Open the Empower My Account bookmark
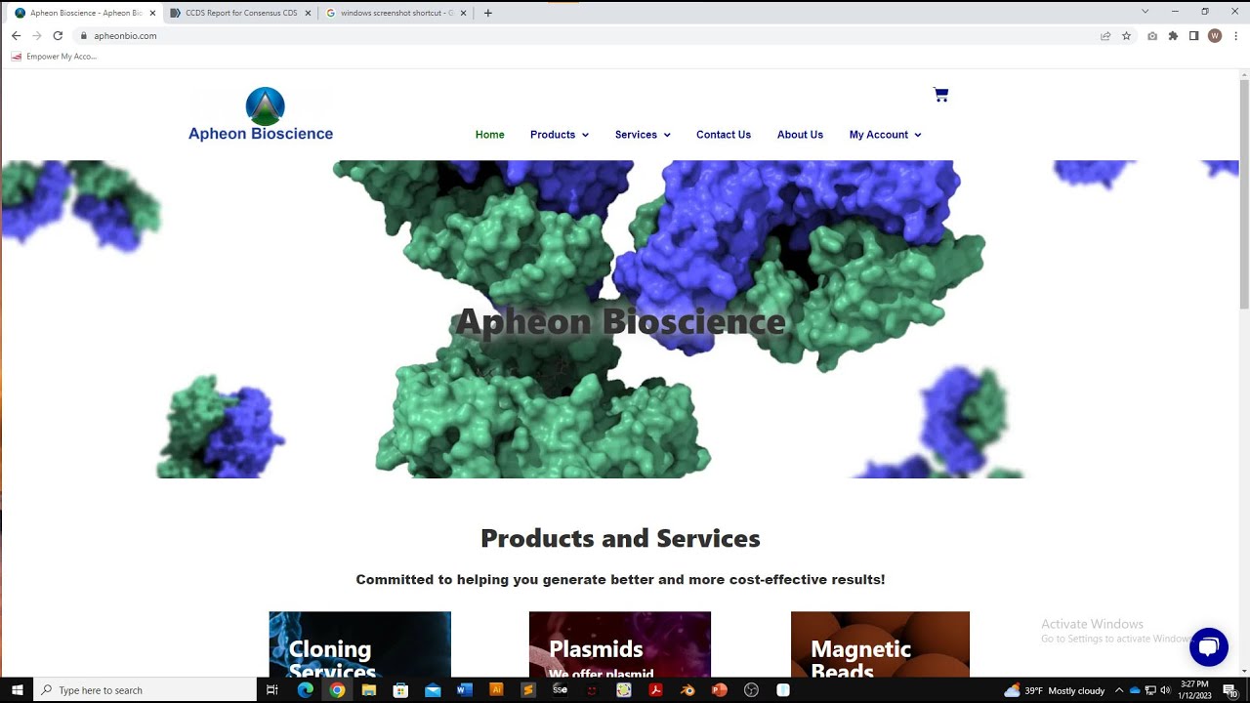Screen dimensions: 1250x703 coord(54,57)
